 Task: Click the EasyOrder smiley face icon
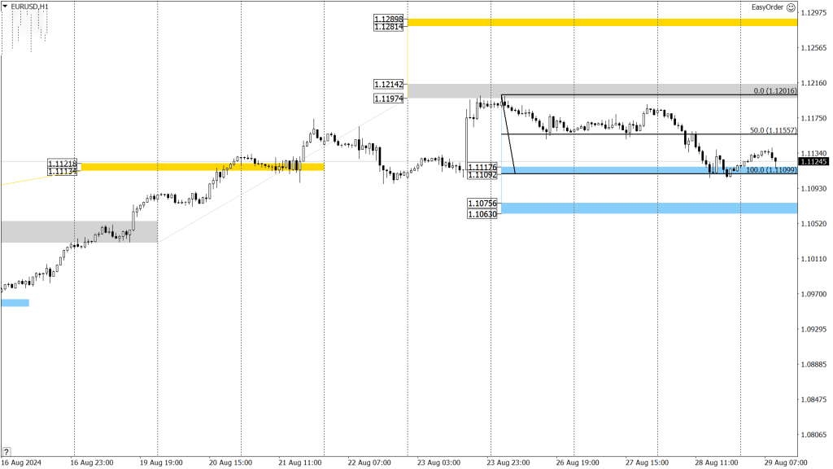click(x=791, y=7)
